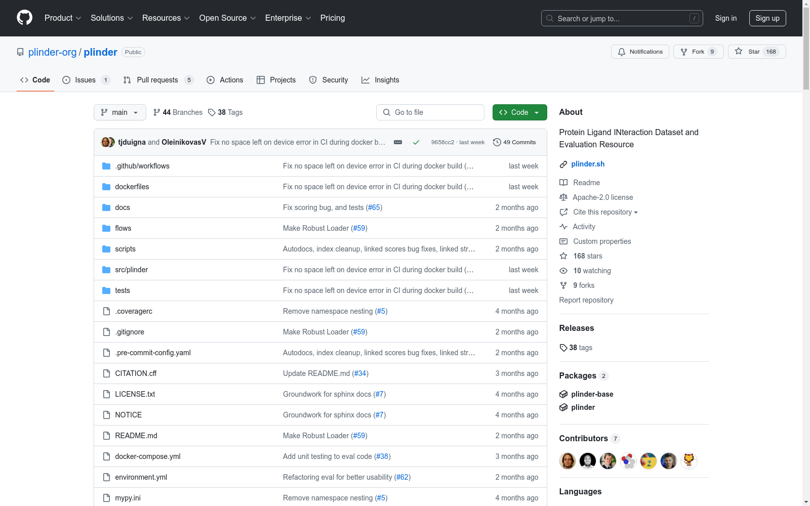The image size is (810, 506).
Task: Open the plinder-org organization link
Action: [53, 52]
